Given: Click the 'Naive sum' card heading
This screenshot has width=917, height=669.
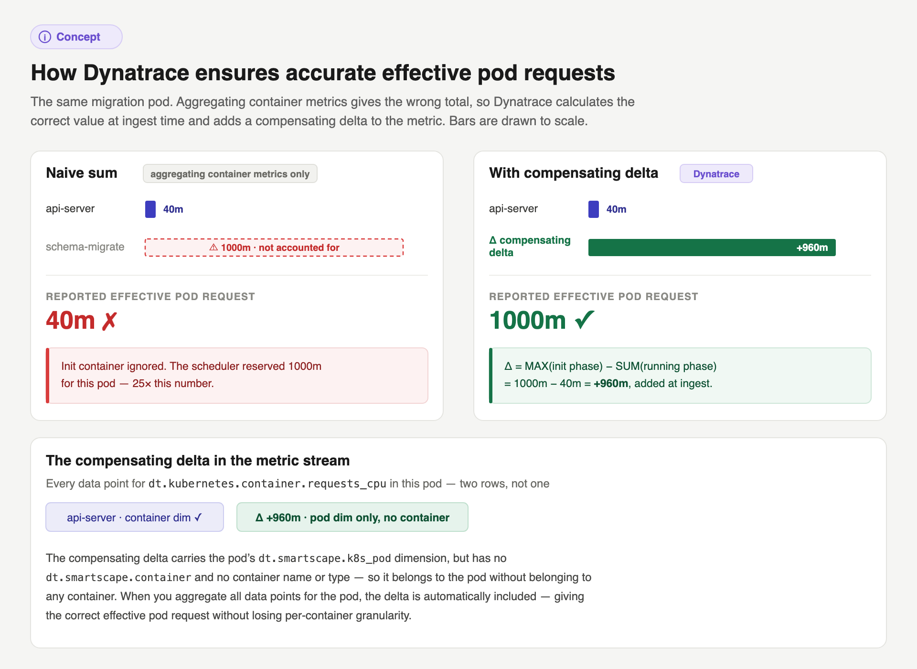Looking at the screenshot, I should pos(82,173).
